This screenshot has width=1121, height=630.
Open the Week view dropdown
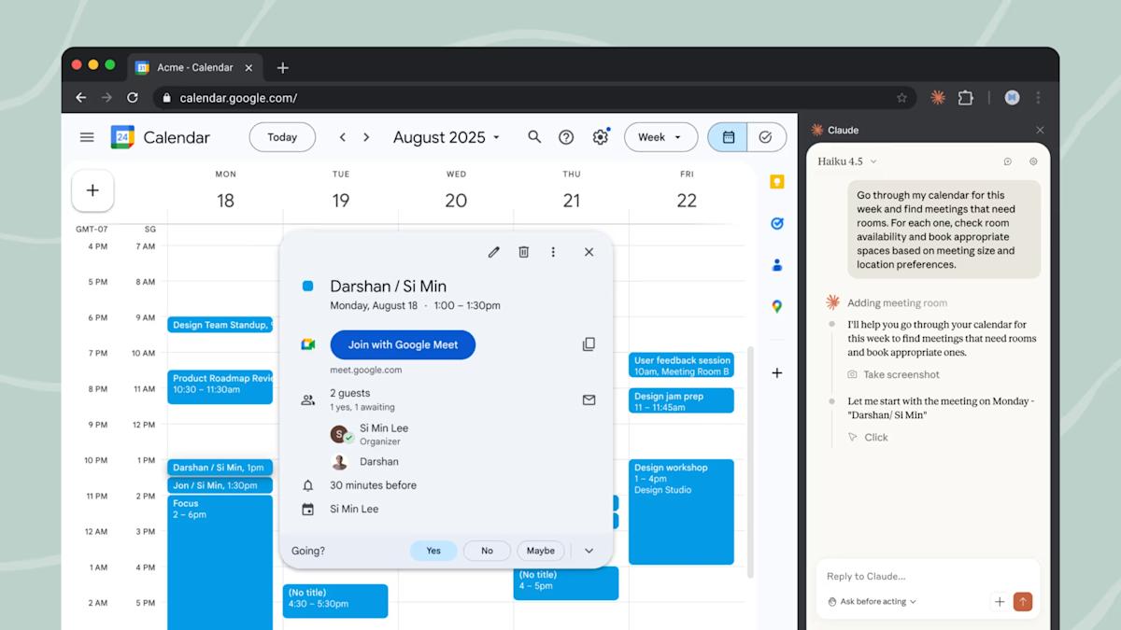tap(660, 136)
